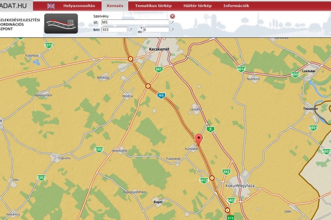Click the 5303 road sign marker
Screen dimensions: 331x220
coord(41,177)
